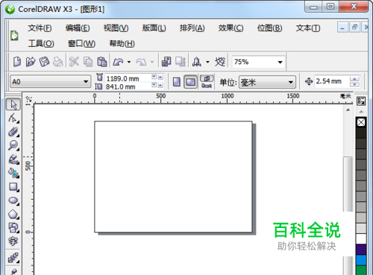The width and height of the screenshot is (373, 275).
Task: Select the Pick arrow tool
Action: click(13, 104)
